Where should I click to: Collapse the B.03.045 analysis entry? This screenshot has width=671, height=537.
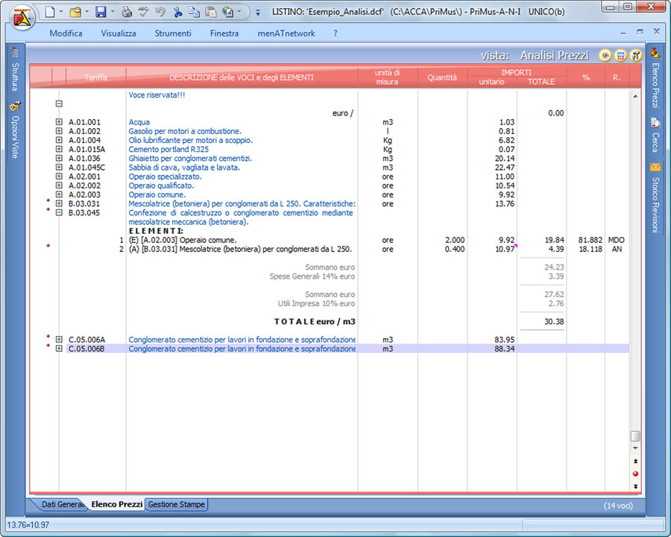point(59,212)
